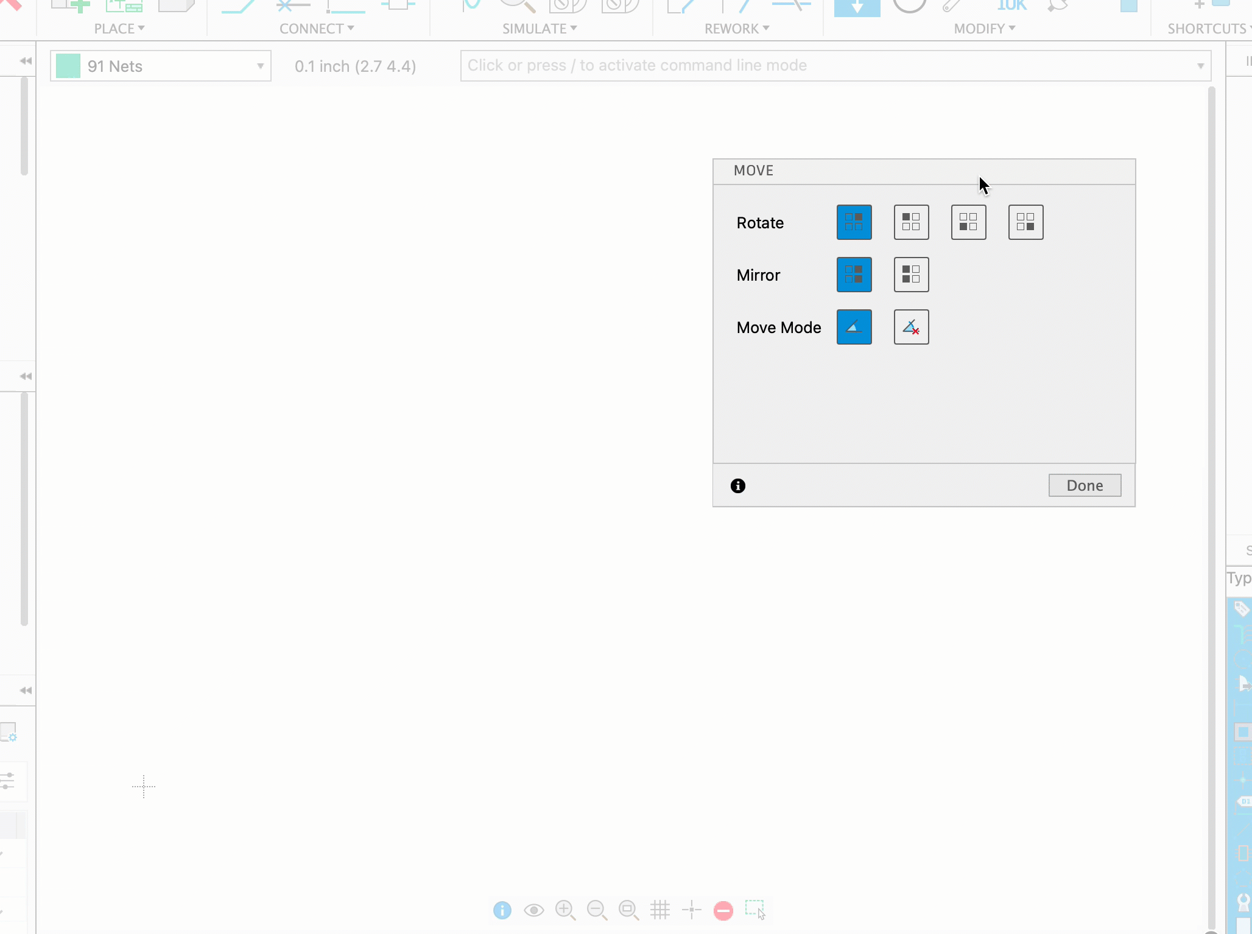Disable angle snapping in Move Mode
The height and width of the screenshot is (934, 1252).
(x=910, y=327)
